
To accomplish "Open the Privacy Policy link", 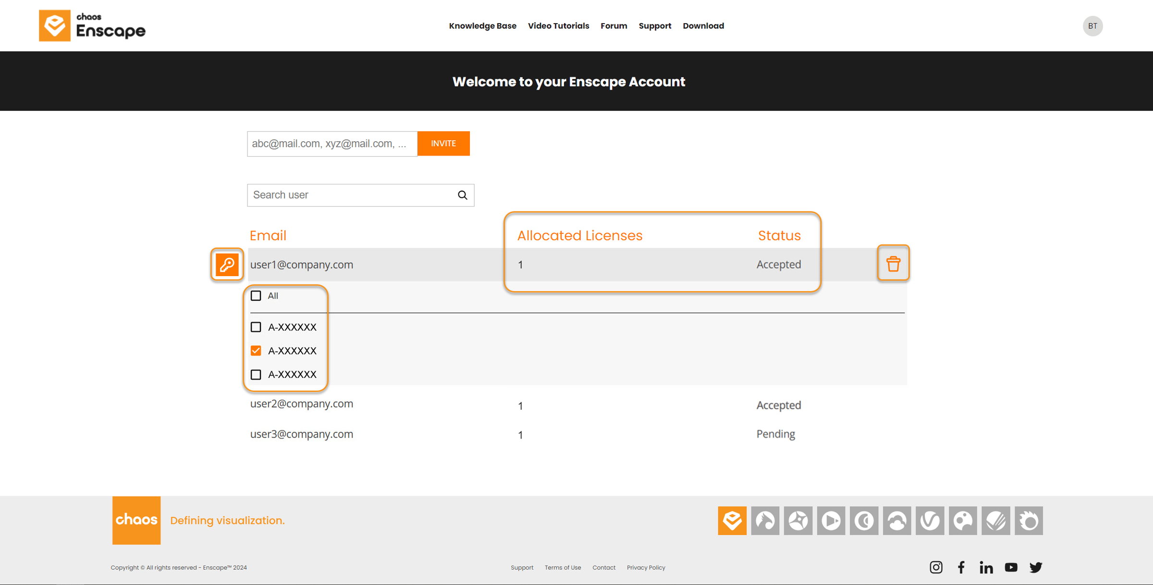I will (x=646, y=567).
